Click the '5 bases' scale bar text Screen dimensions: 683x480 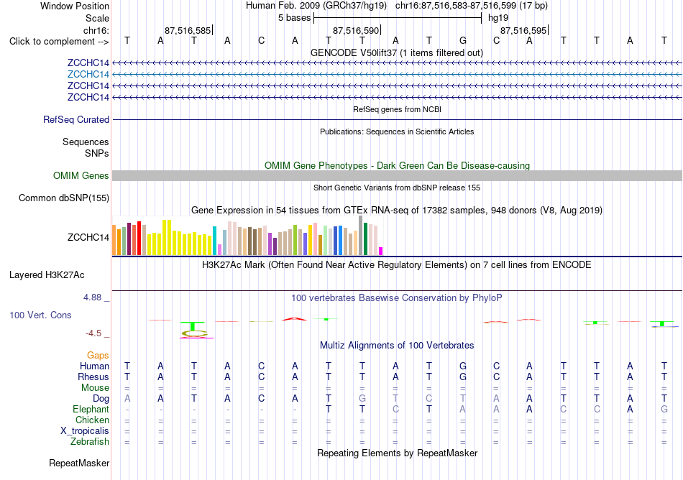[x=295, y=18]
